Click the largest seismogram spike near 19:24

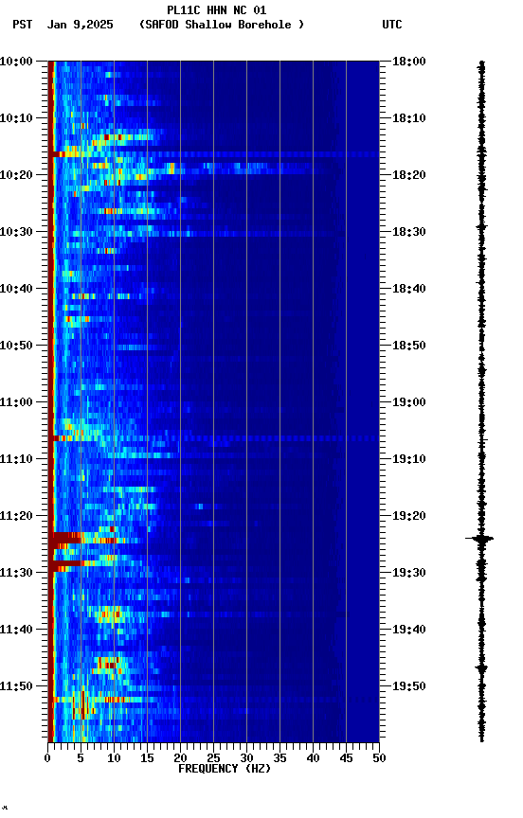click(480, 539)
